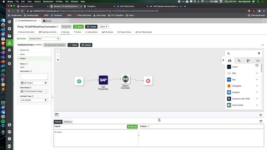Collapse the palette with the side arrow

(223, 60)
